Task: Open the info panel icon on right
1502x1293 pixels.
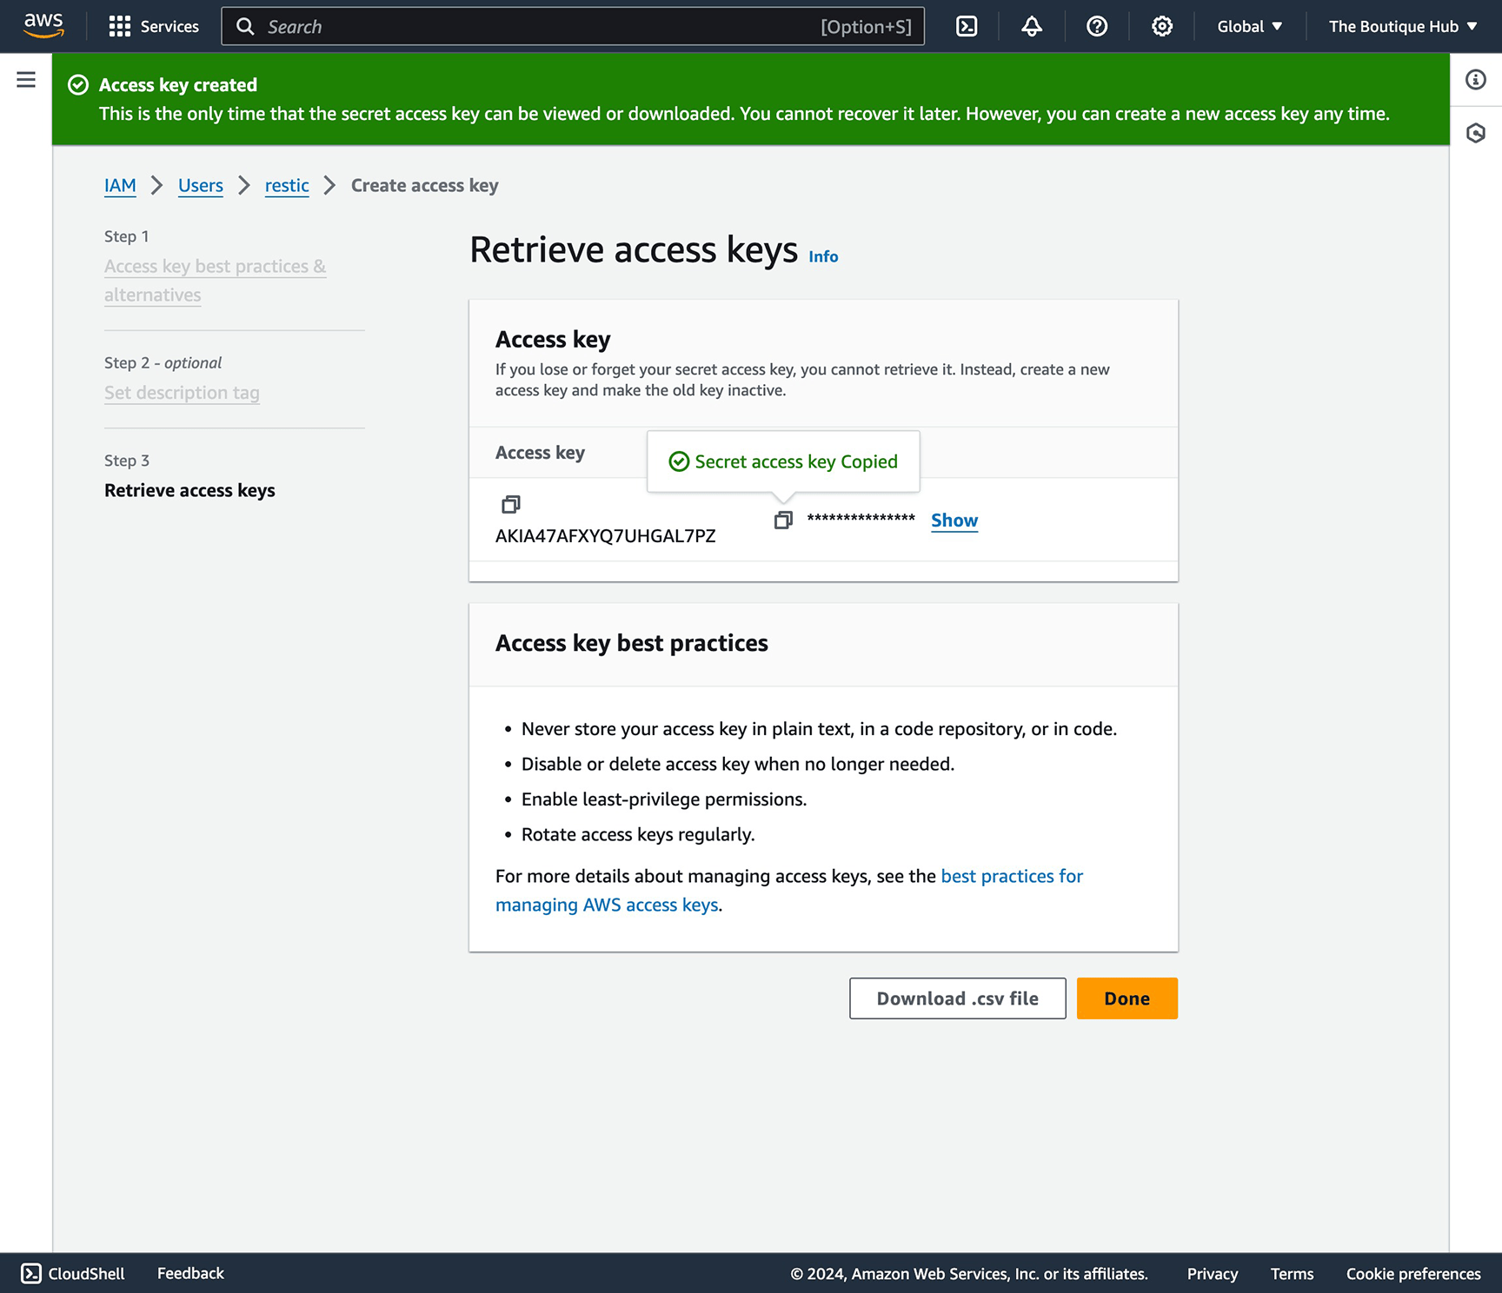Action: (x=1476, y=80)
